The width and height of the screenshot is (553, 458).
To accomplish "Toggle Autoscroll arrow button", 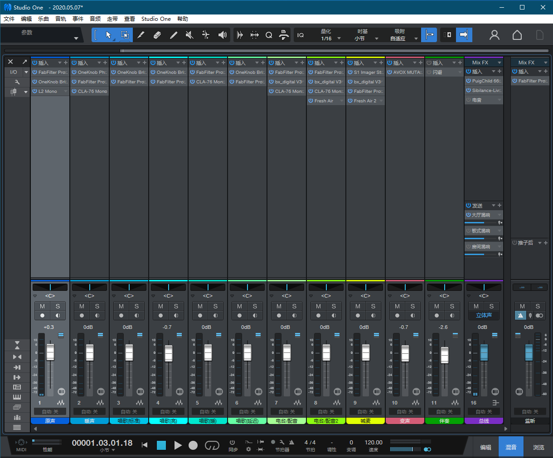I will pos(464,35).
